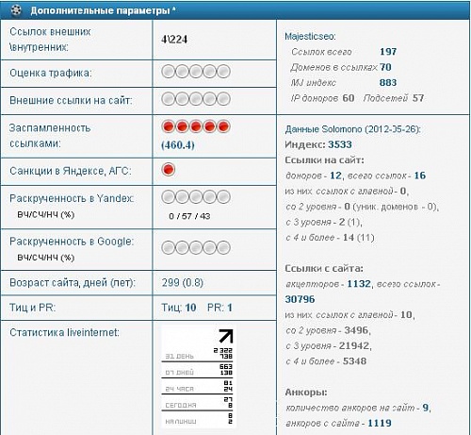Click the Ссылок всего value 197

(388, 52)
